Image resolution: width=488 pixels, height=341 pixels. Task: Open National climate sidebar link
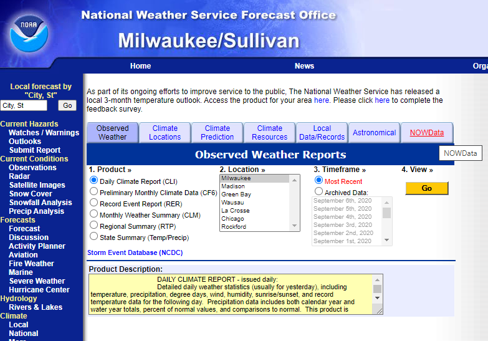point(24,334)
